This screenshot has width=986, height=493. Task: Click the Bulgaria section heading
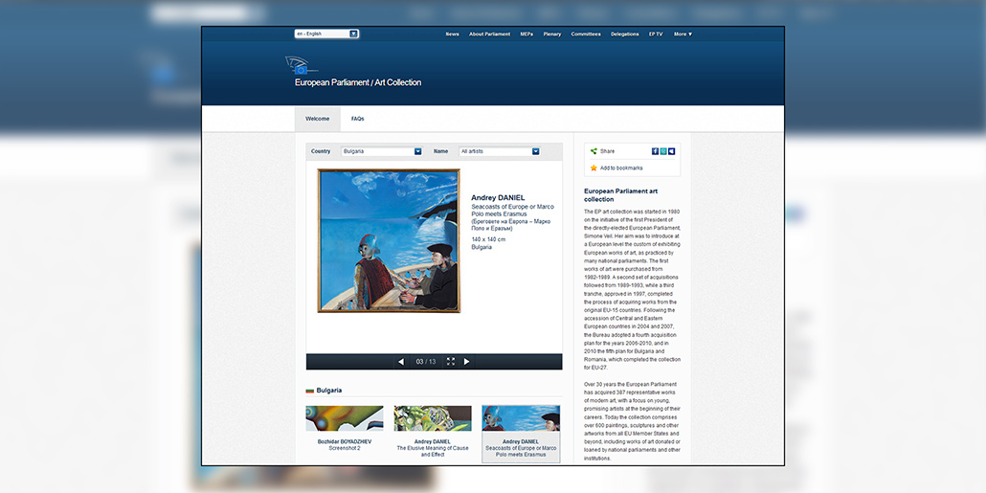point(329,391)
